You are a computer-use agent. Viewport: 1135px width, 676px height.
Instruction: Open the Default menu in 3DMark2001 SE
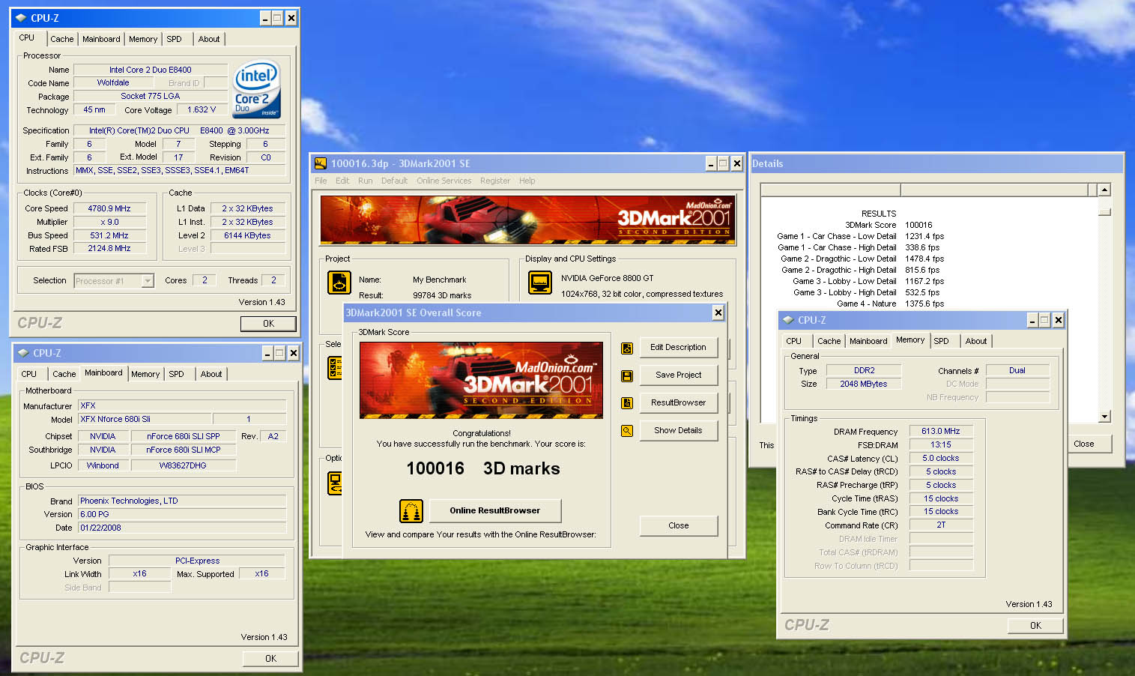point(394,181)
